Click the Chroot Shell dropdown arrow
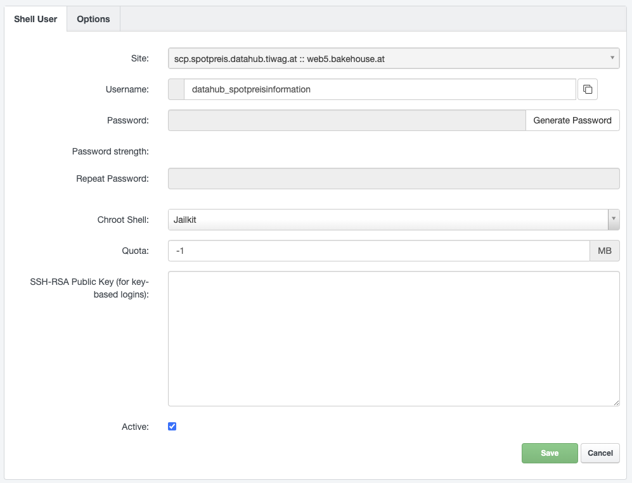Image resolution: width=632 pixels, height=483 pixels. 613,220
